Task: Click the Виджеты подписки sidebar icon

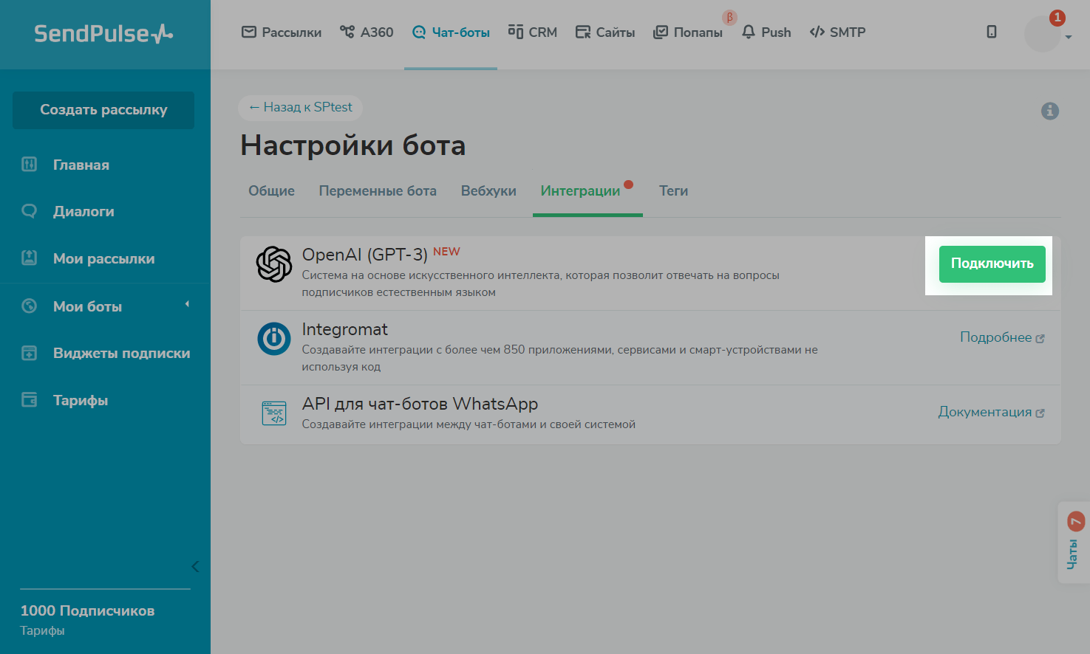Action: pos(30,353)
